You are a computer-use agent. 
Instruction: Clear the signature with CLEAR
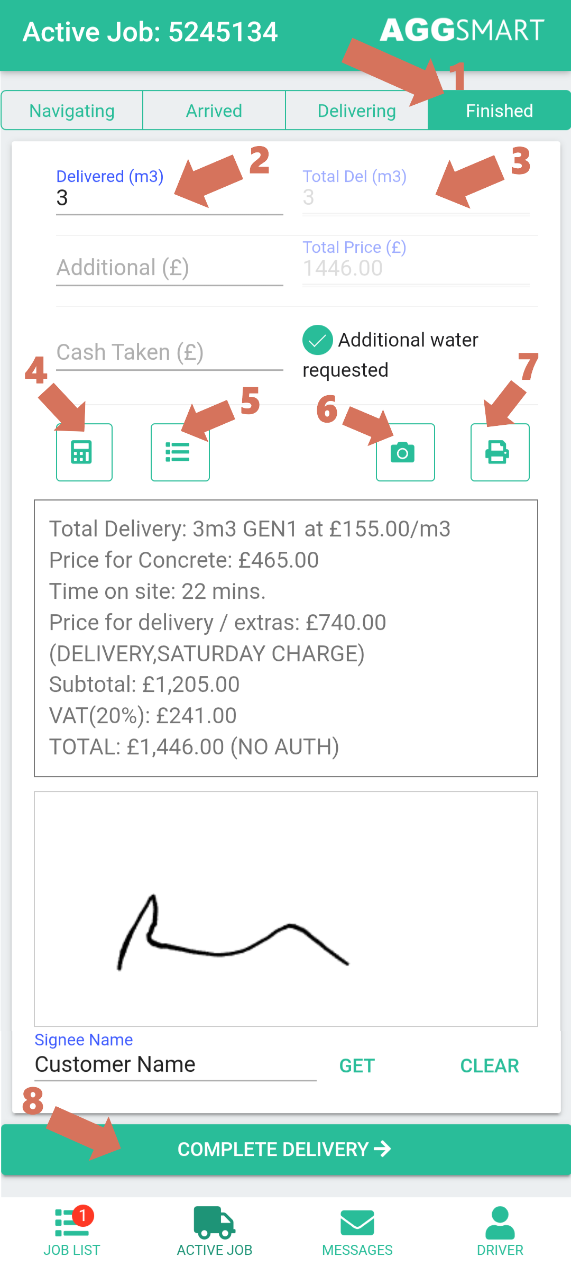tap(490, 1065)
